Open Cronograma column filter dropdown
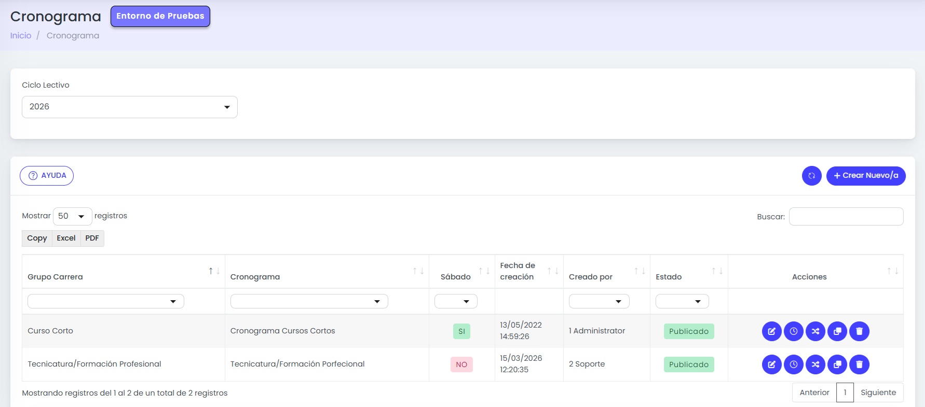Screen dimensions: 925x407 pyautogui.click(x=309, y=301)
